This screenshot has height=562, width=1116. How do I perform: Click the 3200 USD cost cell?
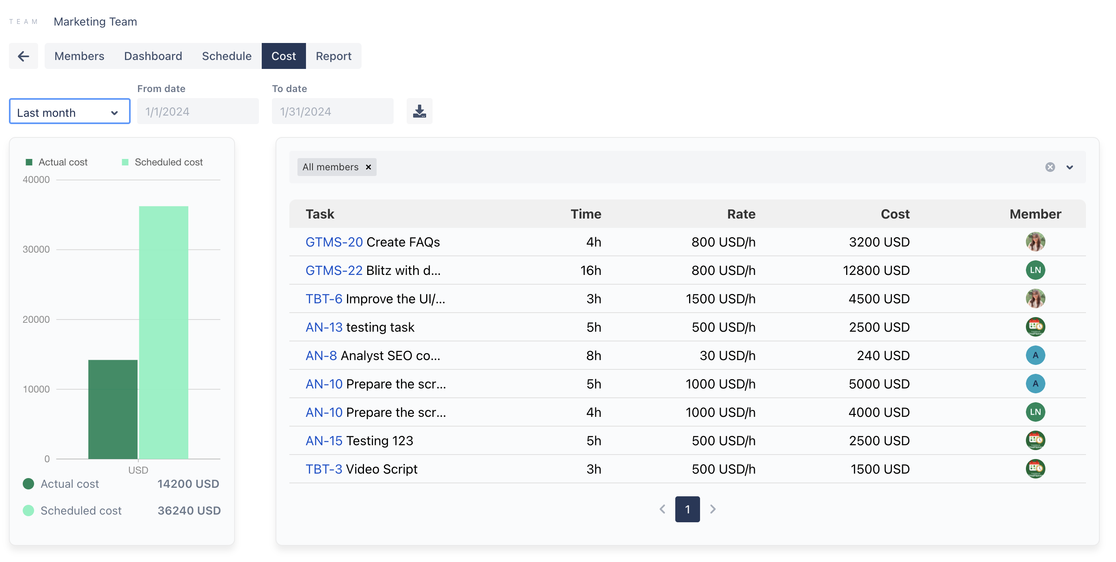pyautogui.click(x=879, y=242)
